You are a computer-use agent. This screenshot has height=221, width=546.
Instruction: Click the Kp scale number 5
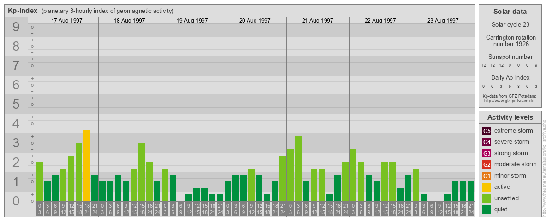[16, 104]
